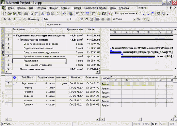Click the Link Tasks chain icon
This screenshot has height=126, width=177.
[x=77, y=14]
